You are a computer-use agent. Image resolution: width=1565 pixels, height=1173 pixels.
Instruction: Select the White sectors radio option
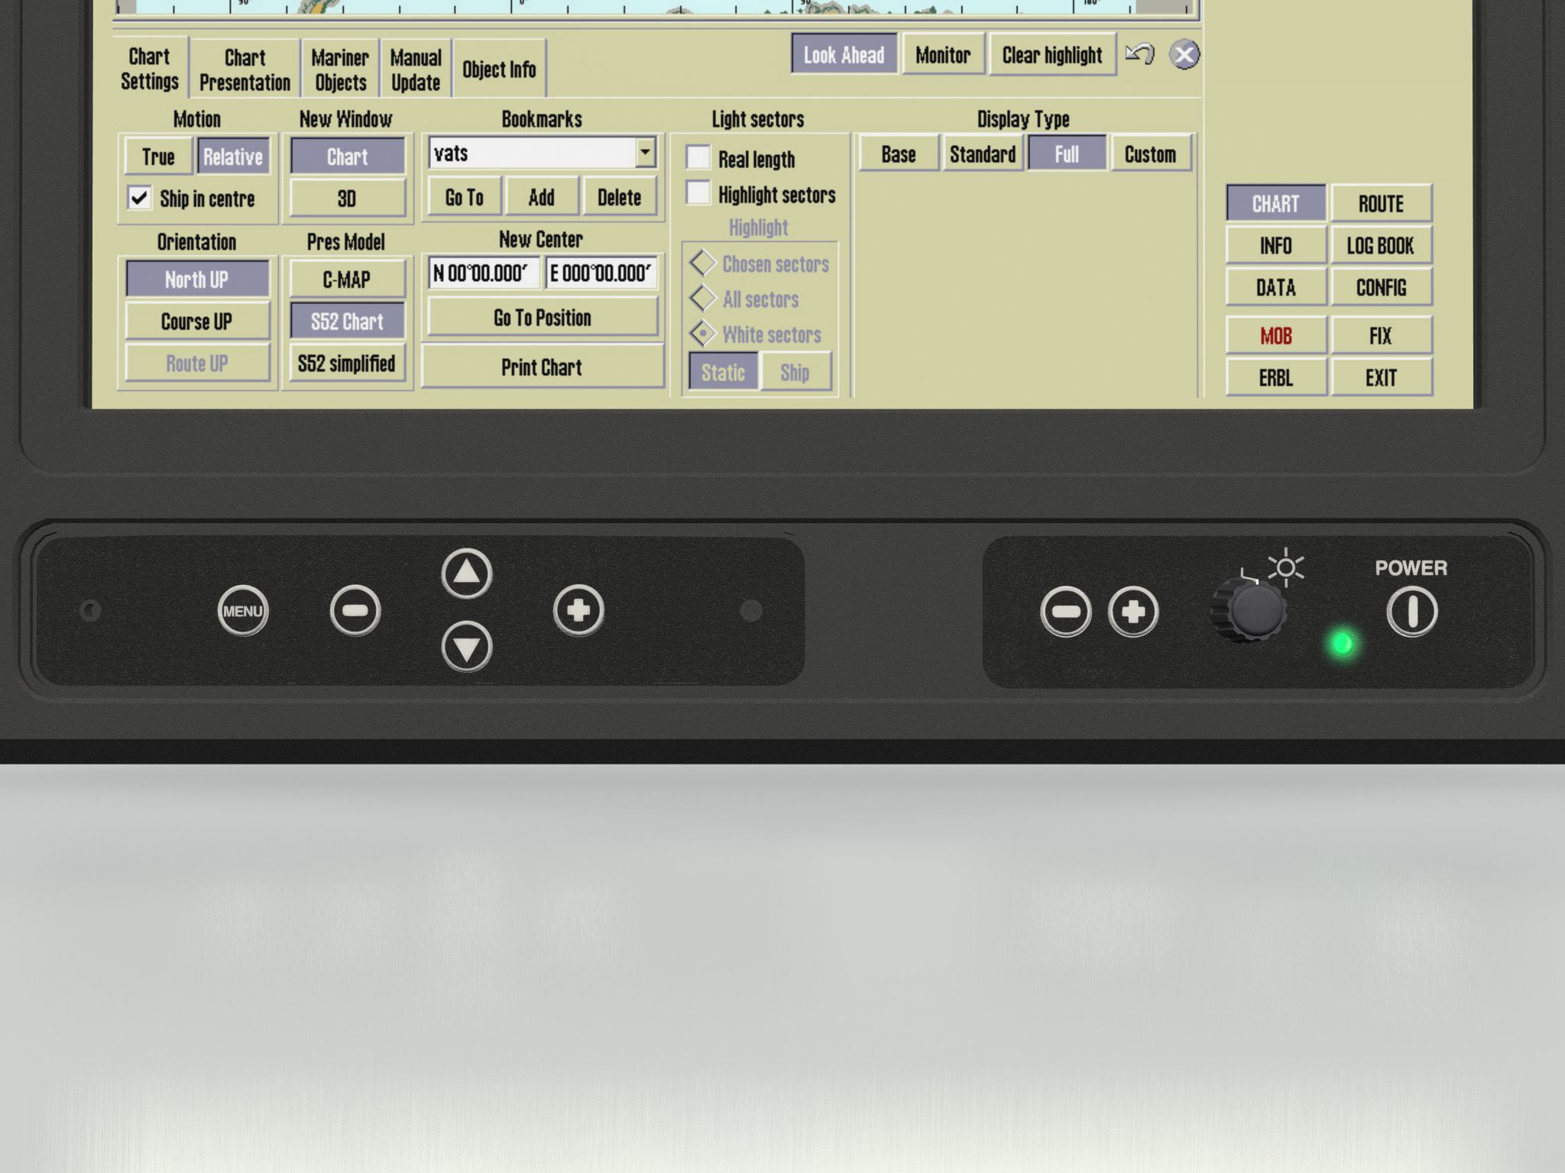pyautogui.click(x=702, y=334)
